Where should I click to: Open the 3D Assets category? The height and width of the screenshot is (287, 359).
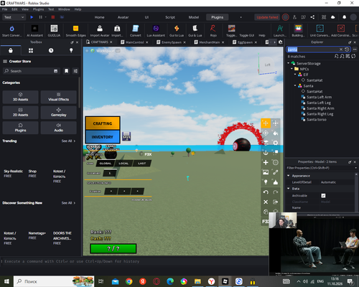[x=20, y=97]
